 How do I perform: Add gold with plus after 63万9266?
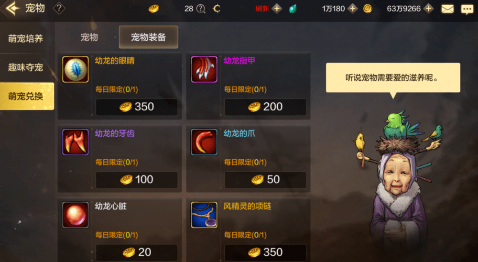[428, 9]
